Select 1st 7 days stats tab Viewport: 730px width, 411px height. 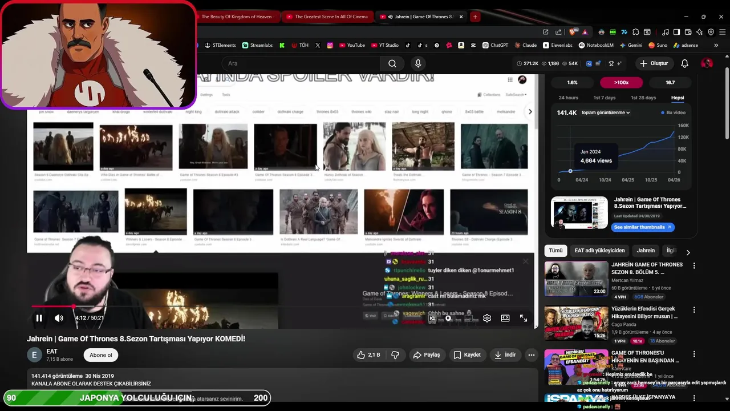[x=604, y=98]
